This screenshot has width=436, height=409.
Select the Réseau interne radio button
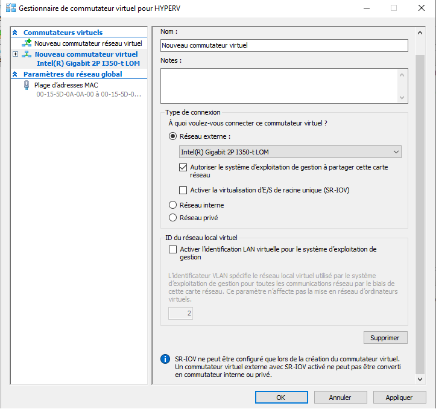tap(173, 205)
